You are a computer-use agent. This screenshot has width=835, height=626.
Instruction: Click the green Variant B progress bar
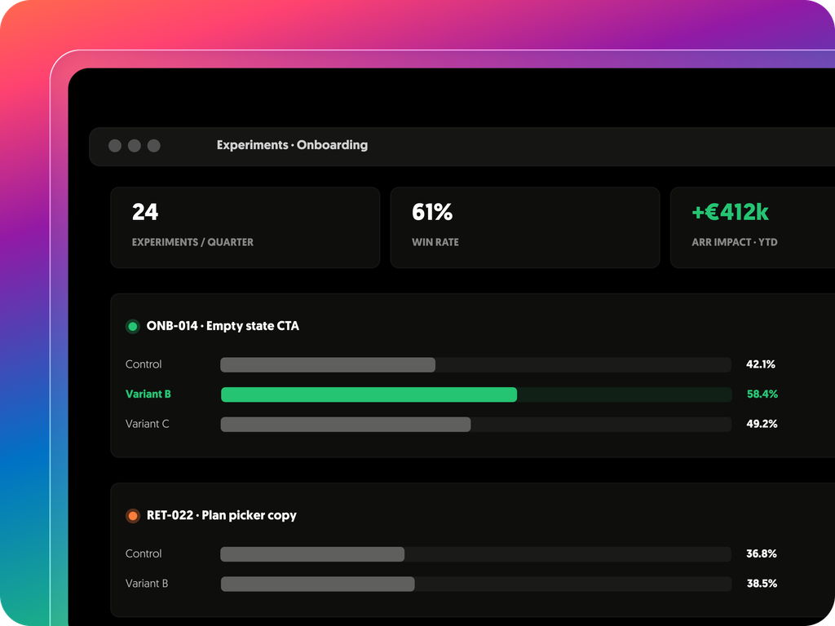click(475, 395)
